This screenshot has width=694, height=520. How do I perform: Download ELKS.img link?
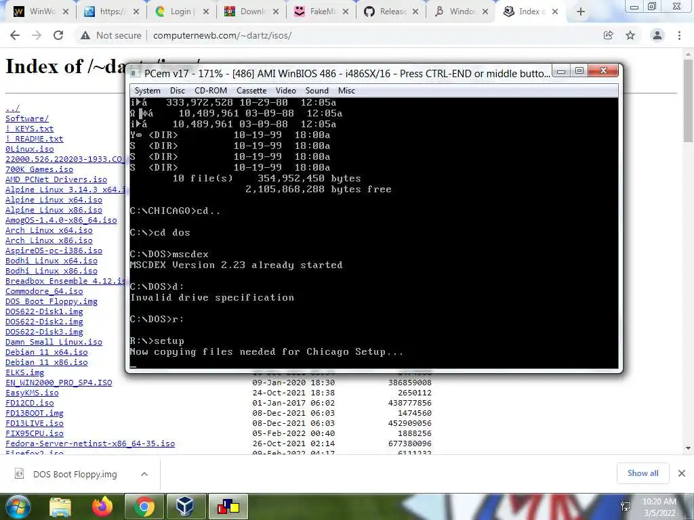coord(24,373)
